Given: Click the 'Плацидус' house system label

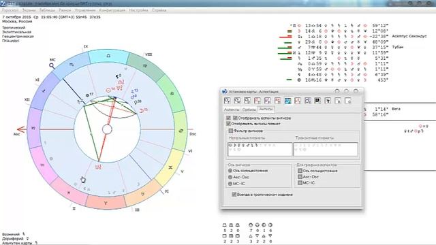Looking at the screenshot, I should point(11,41).
